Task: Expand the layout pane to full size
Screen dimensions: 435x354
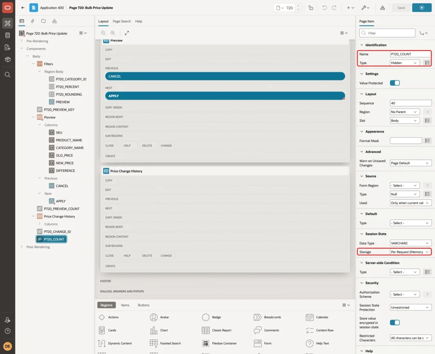Action: click(127, 33)
